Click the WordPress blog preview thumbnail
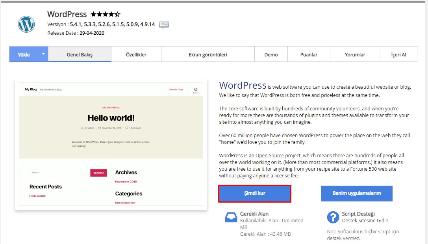Screen dimensions: 428x244 coord(111,144)
